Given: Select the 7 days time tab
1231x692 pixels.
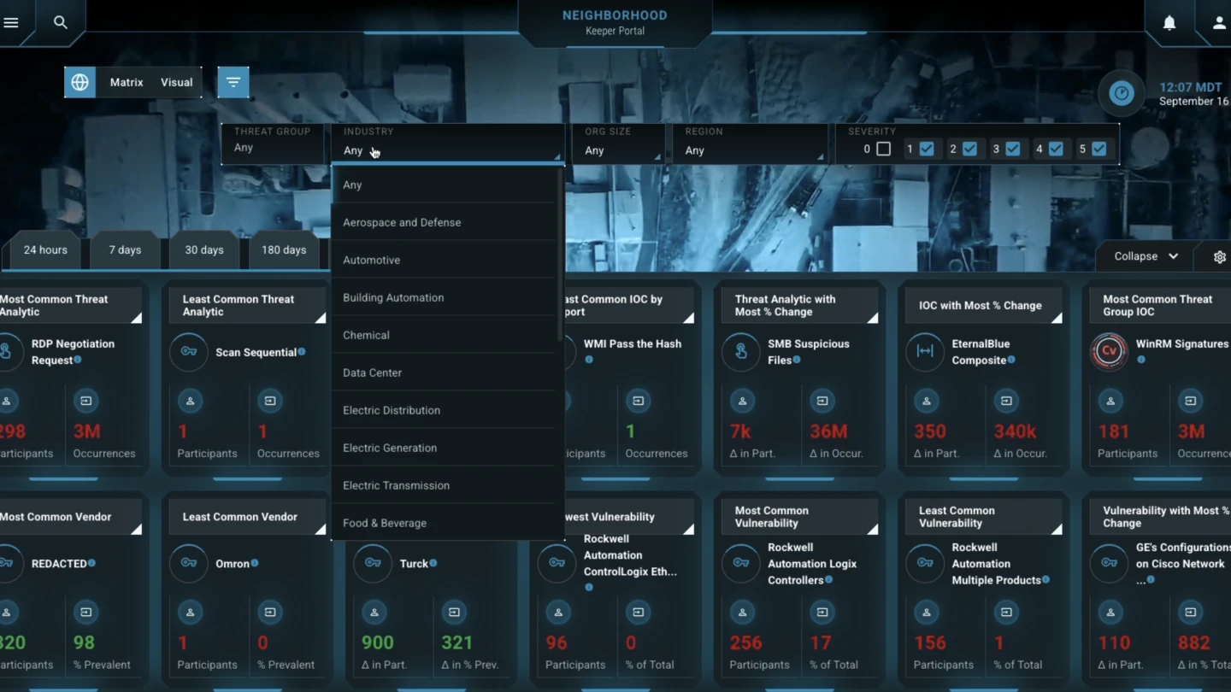Looking at the screenshot, I should click(x=125, y=250).
